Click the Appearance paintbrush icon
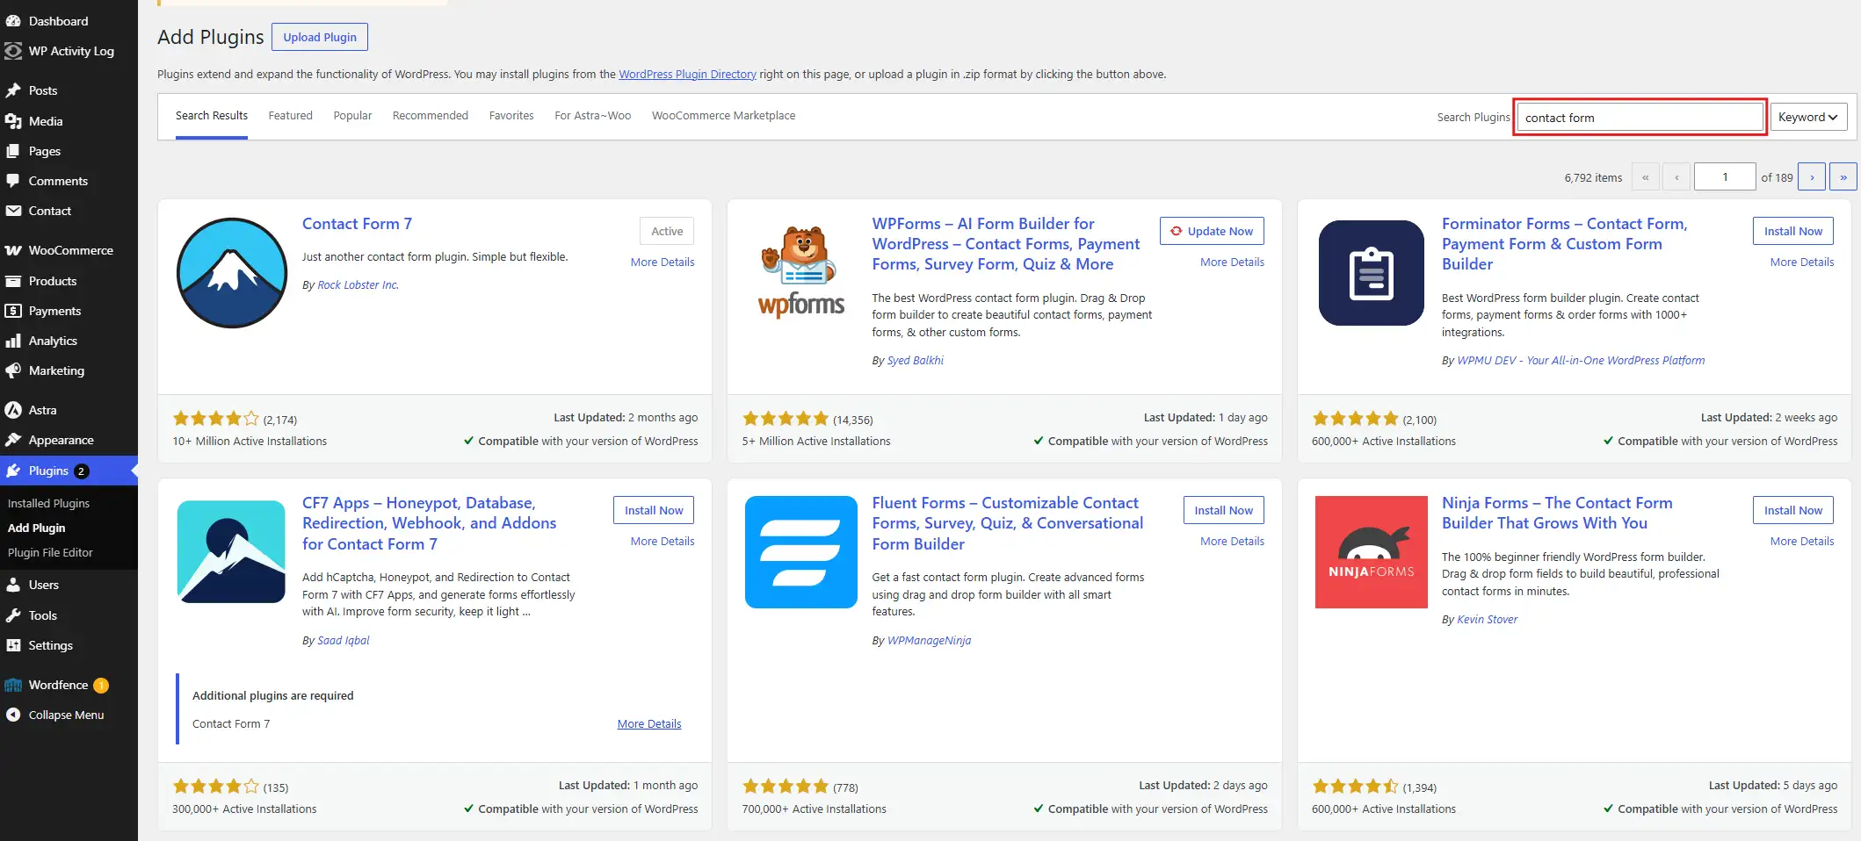 point(13,440)
